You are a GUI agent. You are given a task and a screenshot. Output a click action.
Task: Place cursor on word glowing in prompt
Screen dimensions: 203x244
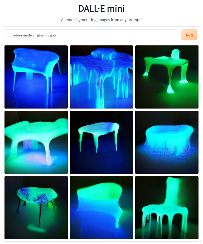pyautogui.click(x=43, y=35)
